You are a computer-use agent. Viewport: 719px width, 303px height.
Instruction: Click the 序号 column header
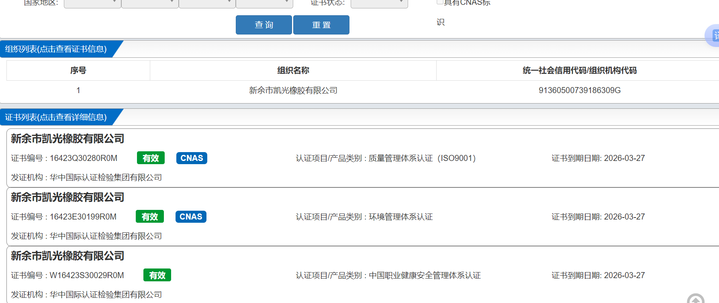point(78,71)
